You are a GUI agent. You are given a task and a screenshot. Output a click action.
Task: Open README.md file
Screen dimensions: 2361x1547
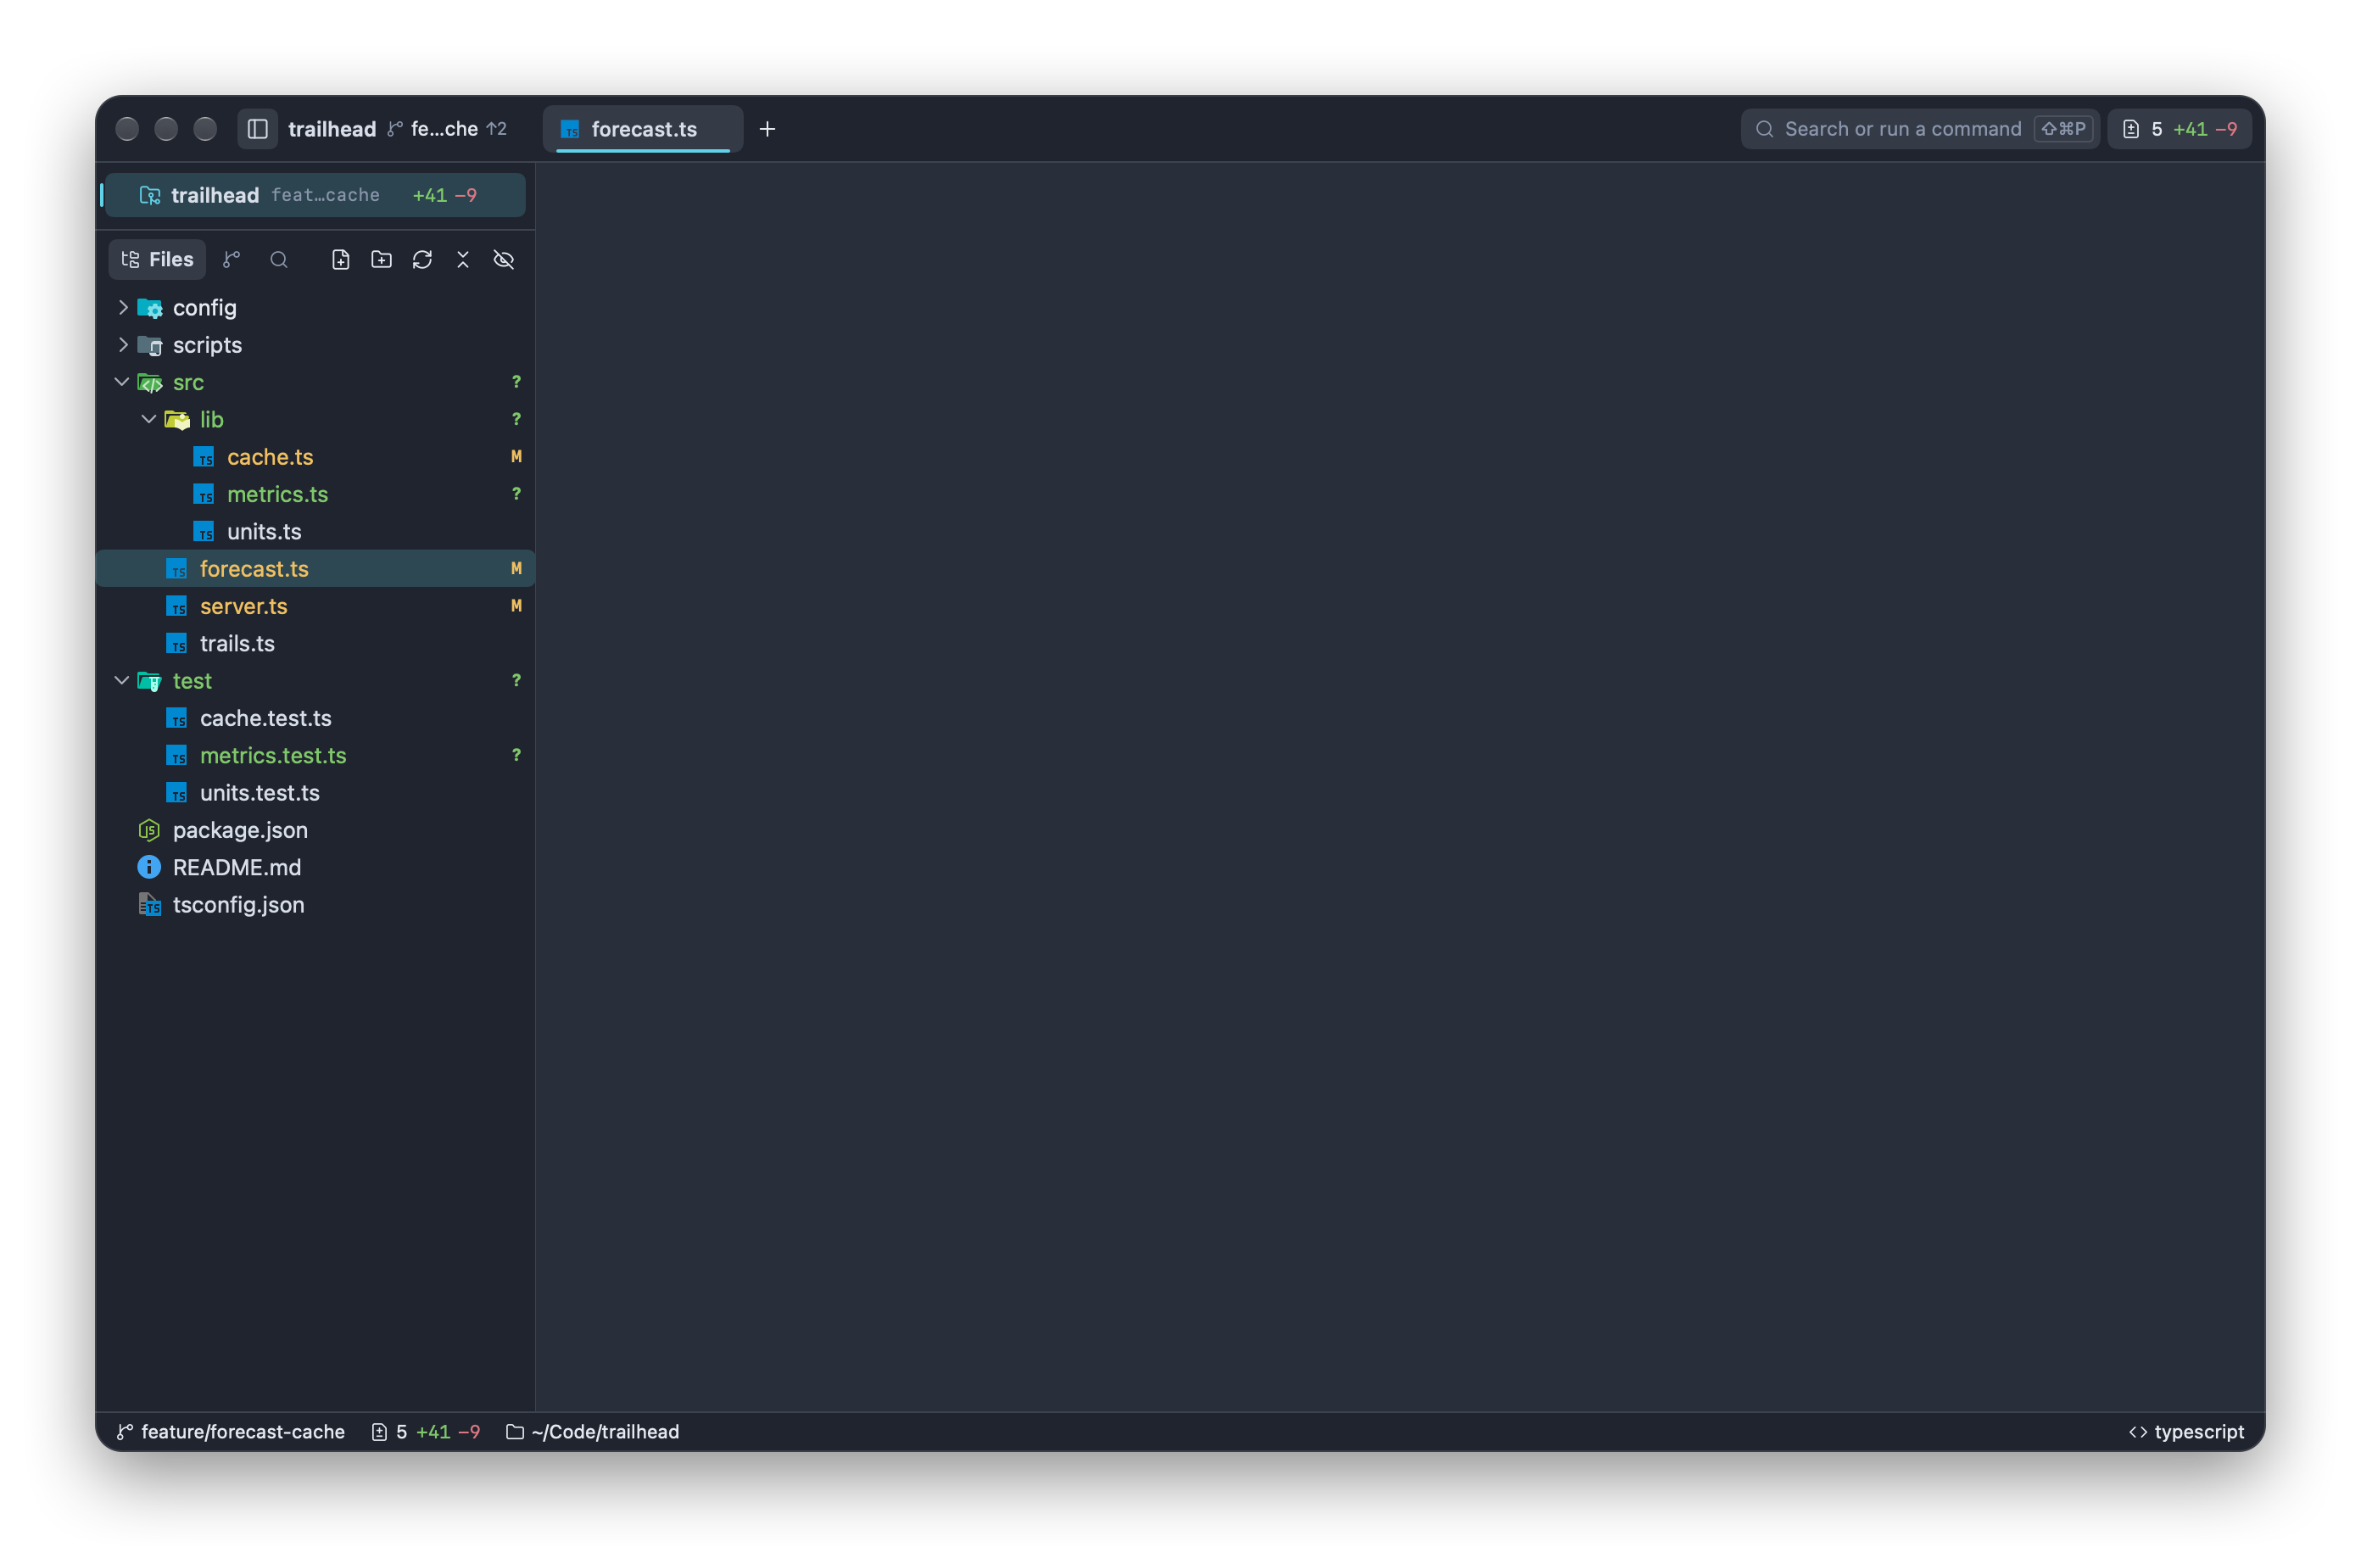click(315, 868)
